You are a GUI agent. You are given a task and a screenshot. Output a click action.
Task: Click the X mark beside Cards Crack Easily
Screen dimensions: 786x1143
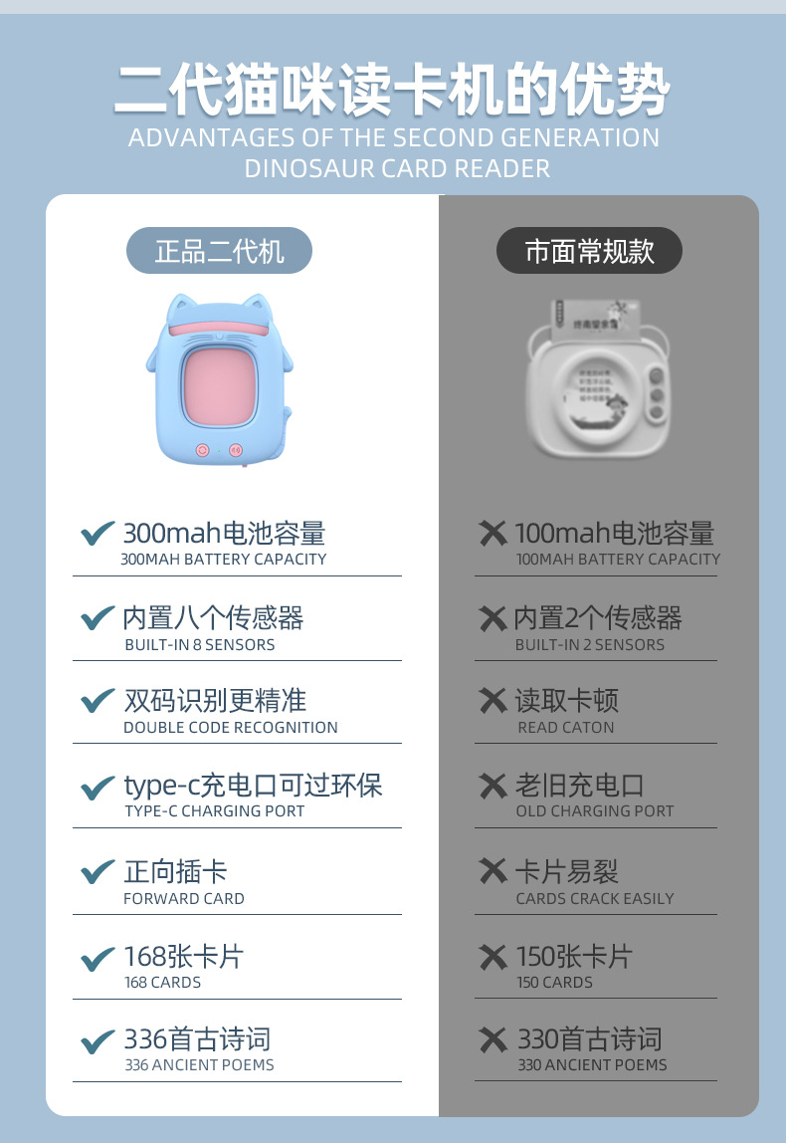point(493,870)
